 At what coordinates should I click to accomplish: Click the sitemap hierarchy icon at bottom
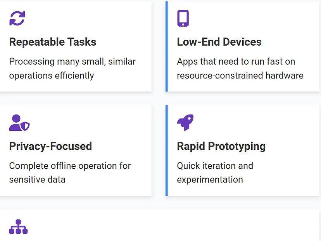click(18, 227)
